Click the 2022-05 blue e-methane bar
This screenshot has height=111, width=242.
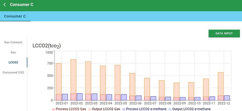(x=124, y=97)
